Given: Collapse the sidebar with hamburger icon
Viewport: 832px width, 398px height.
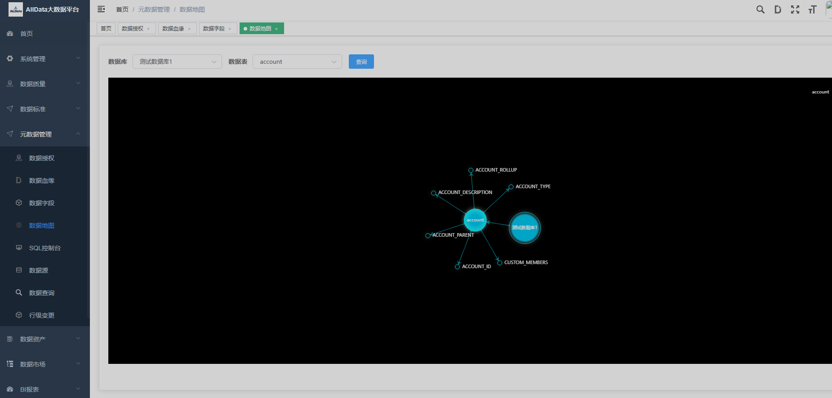Looking at the screenshot, I should click(x=101, y=9).
